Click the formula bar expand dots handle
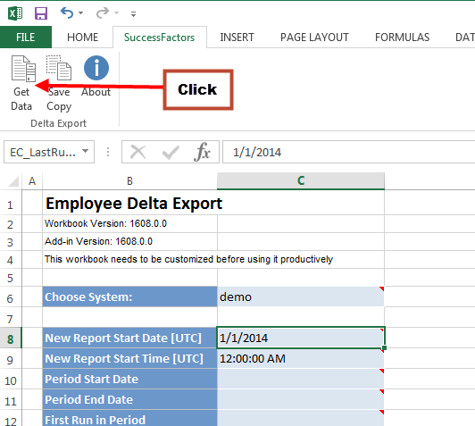The height and width of the screenshot is (426, 475). (108, 152)
